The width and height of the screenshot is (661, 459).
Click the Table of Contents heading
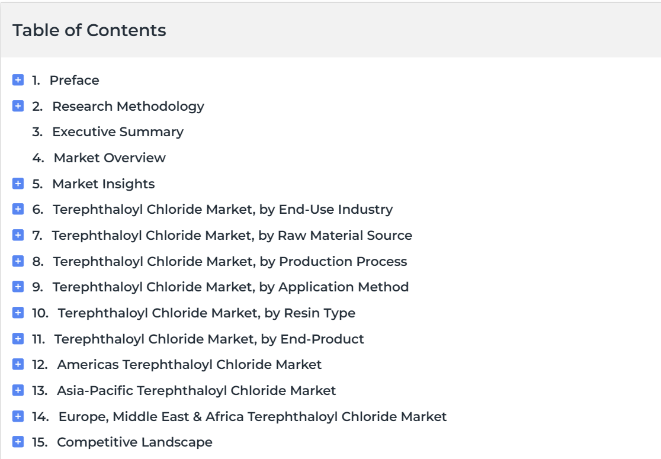tap(89, 30)
